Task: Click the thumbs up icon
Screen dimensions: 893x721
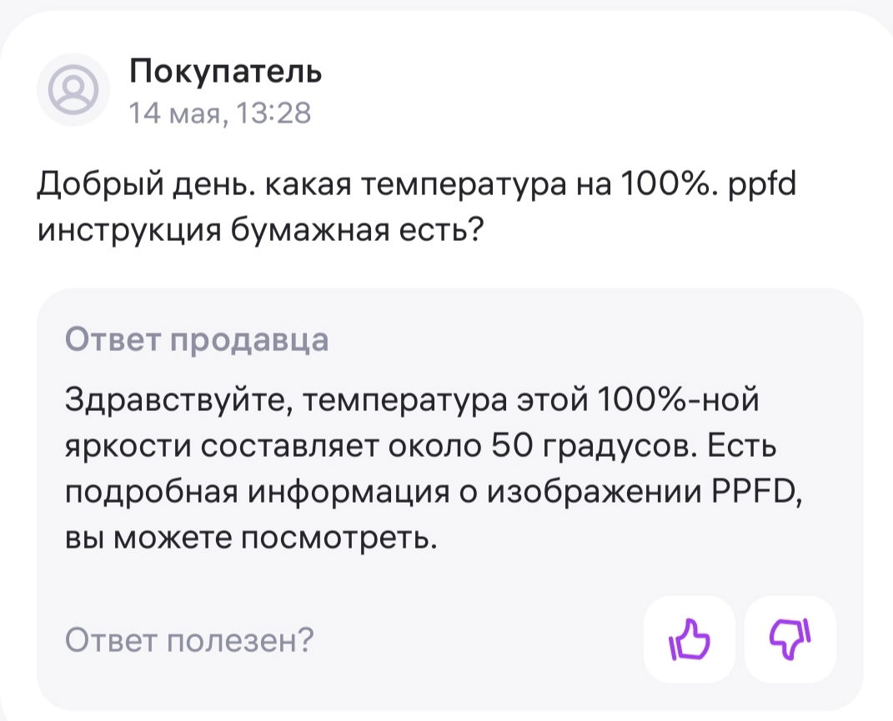Action: coord(689,639)
